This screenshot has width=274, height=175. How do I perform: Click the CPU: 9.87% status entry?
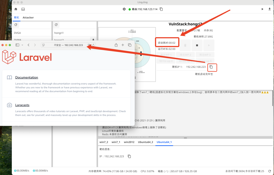[147, 171]
